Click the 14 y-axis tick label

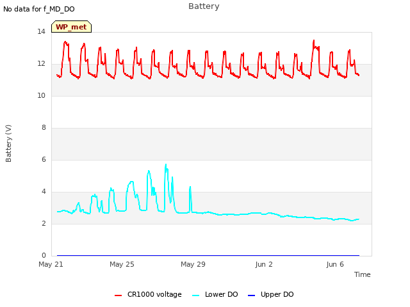pos(41,31)
